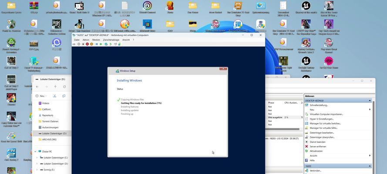Click the scissors Cut icon in Explorer
This screenshot has width=387, height=174.
click(55, 96)
